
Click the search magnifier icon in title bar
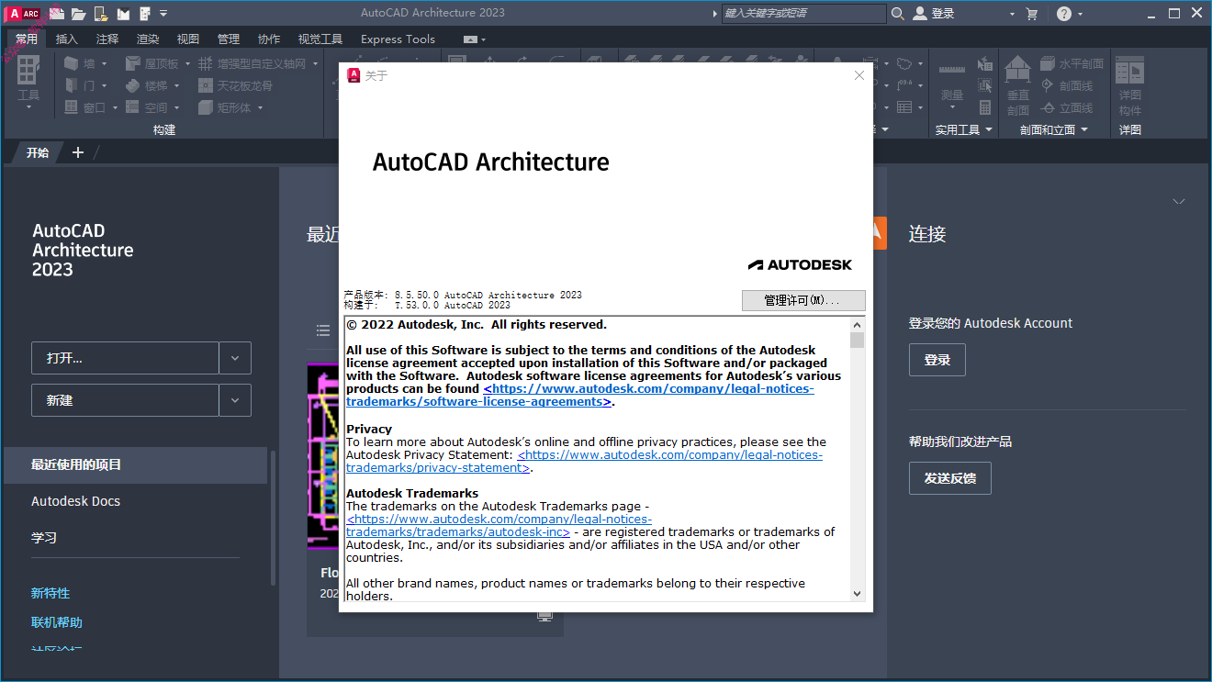897,14
